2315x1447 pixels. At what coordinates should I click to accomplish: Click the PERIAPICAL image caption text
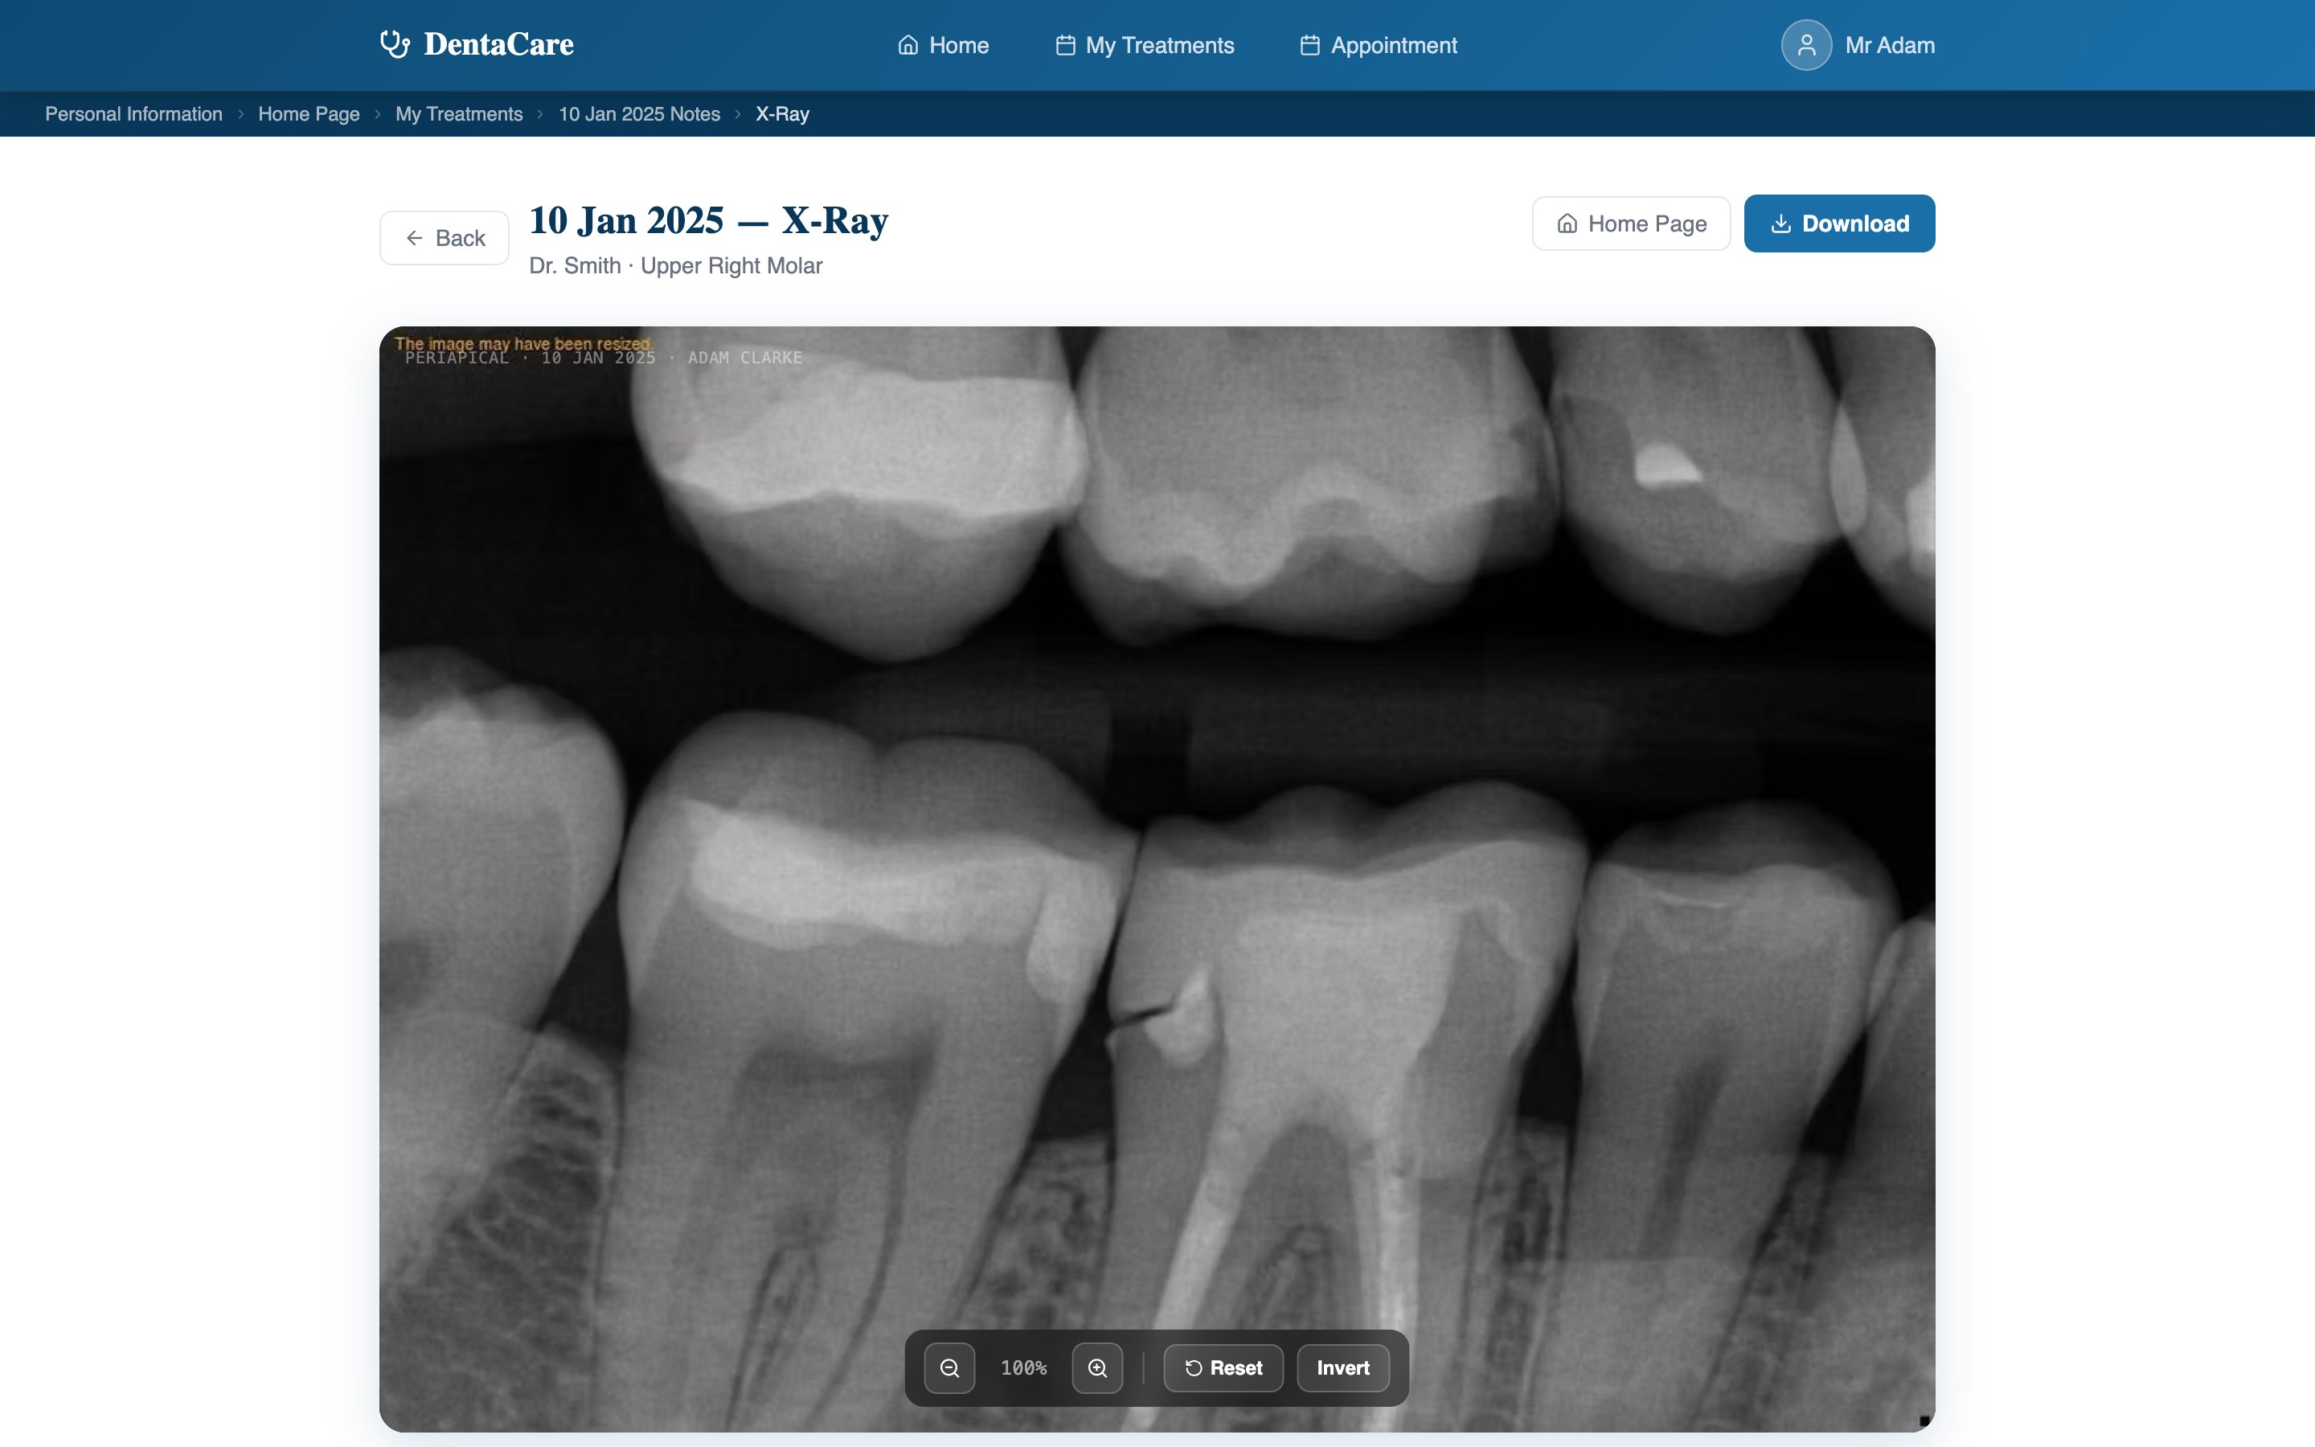pyautogui.click(x=604, y=358)
